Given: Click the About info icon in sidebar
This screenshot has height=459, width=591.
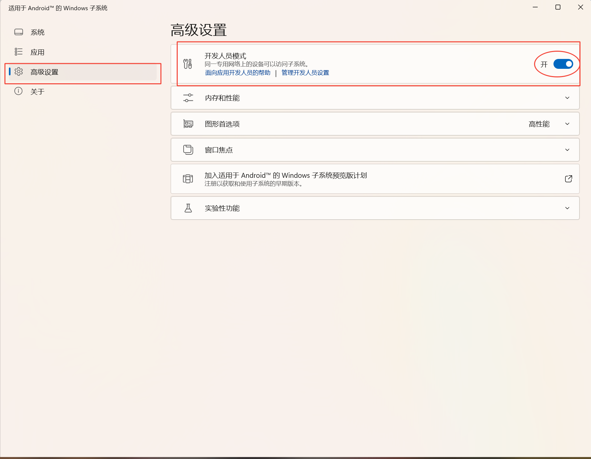Looking at the screenshot, I should [18, 91].
